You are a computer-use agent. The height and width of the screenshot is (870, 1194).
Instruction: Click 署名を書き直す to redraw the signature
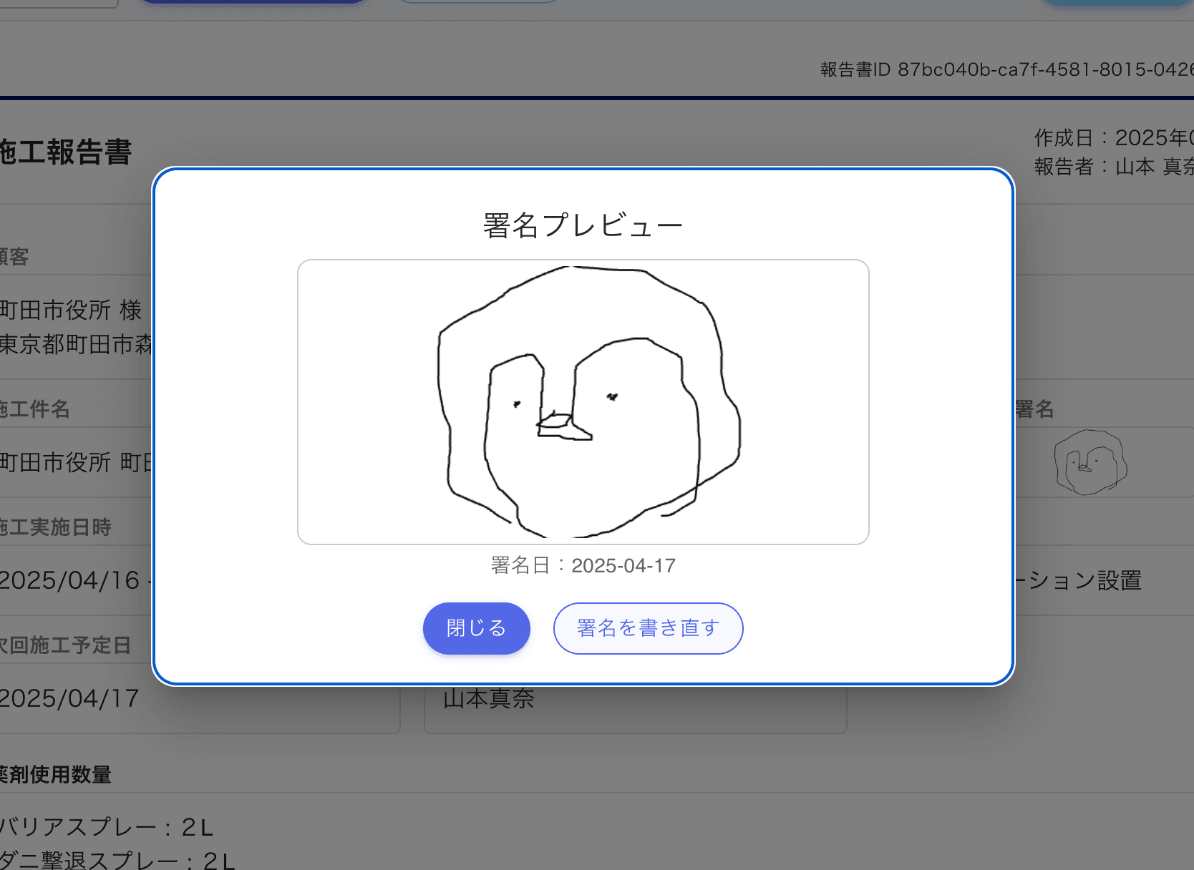[648, 628]
